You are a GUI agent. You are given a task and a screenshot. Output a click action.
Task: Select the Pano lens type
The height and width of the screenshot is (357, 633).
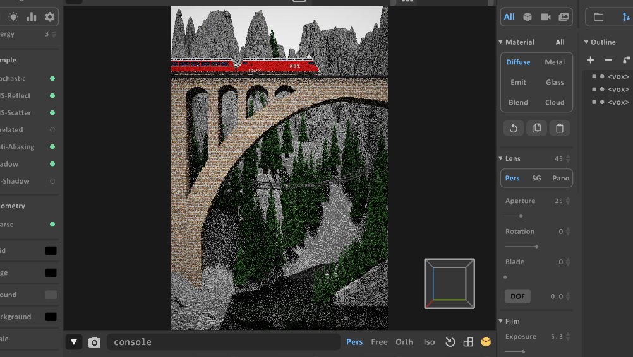coord(561,178)
